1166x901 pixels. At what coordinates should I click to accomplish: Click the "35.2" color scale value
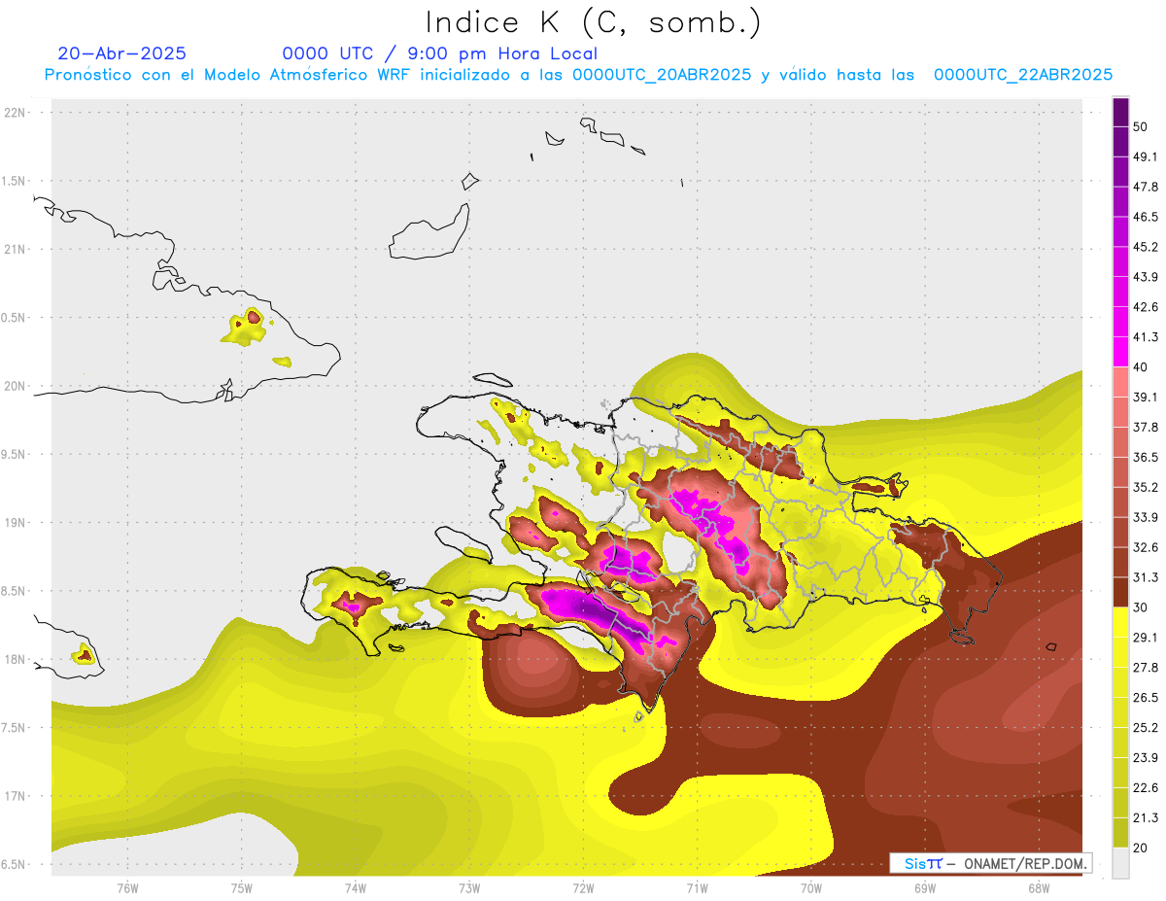tap(1146, 487)
